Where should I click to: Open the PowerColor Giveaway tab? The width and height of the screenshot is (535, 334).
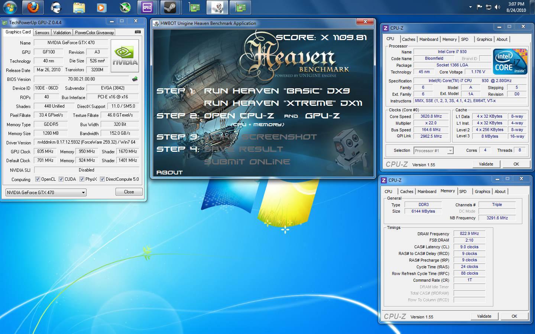pyautogui.click(x=94, y=33)
